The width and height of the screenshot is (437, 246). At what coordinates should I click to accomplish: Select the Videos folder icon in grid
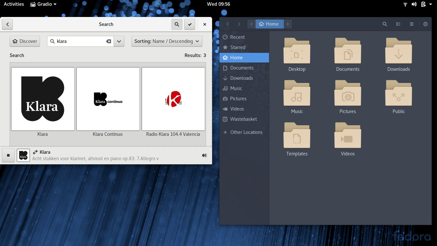pyautogui.click(x=348, y=135)
